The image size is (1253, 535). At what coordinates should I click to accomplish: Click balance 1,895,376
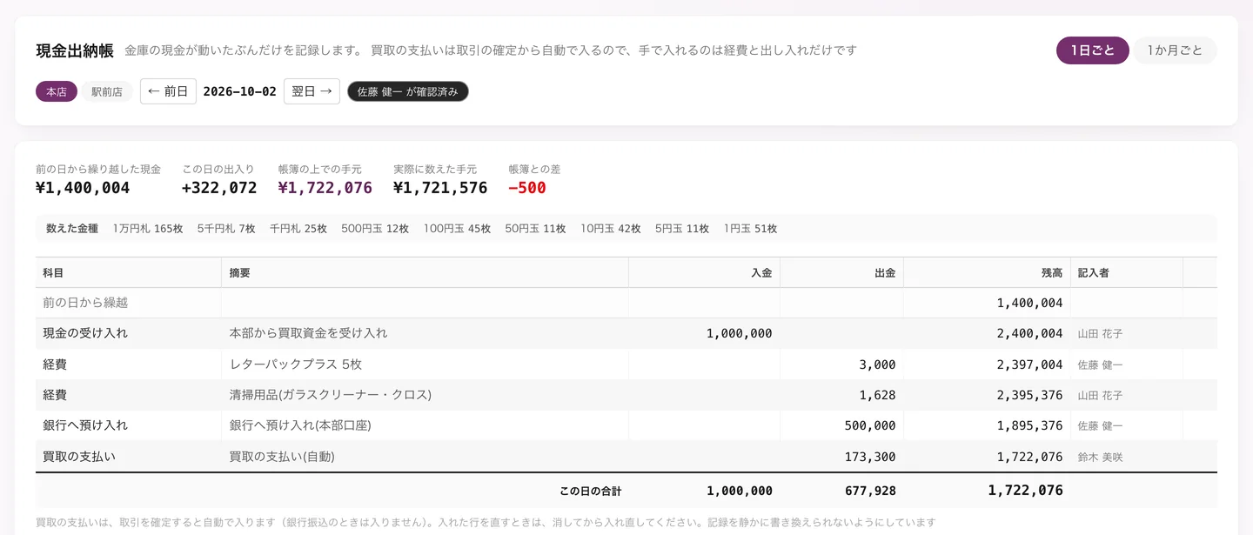pyautogui.click(x=1030, y=425)
